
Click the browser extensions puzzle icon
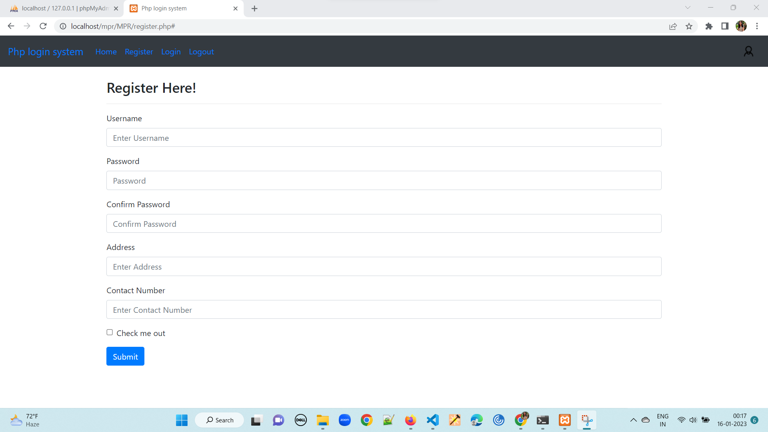coord(709,26)
